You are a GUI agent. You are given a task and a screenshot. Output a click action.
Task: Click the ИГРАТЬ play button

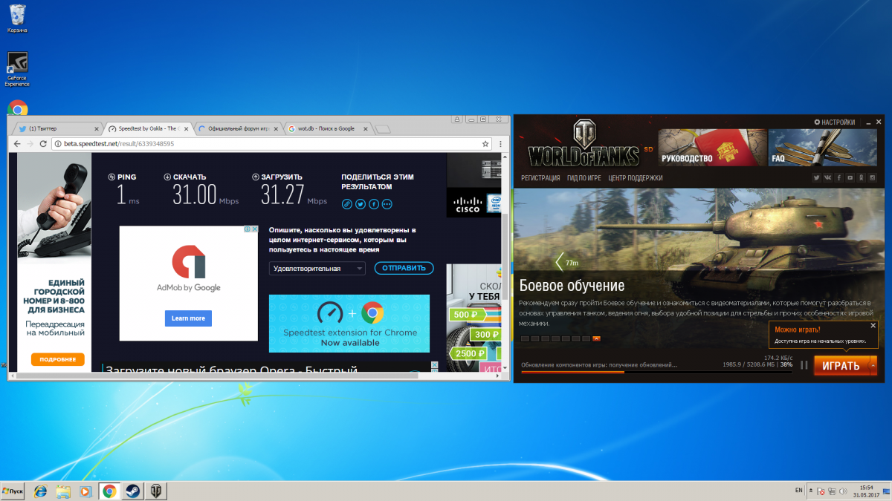[841, 365]
